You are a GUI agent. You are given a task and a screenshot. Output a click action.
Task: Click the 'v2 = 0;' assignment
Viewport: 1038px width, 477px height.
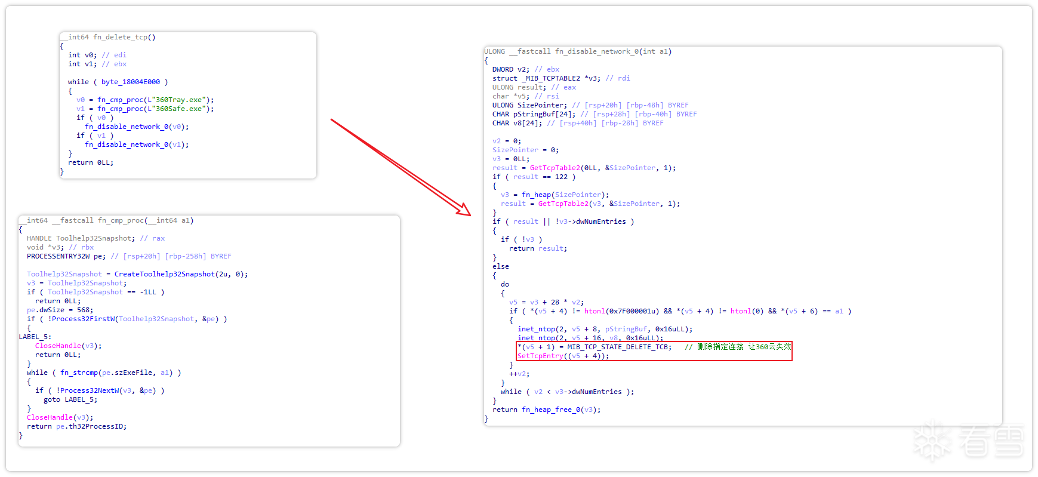pyautogui.click(x=507, y=141)
